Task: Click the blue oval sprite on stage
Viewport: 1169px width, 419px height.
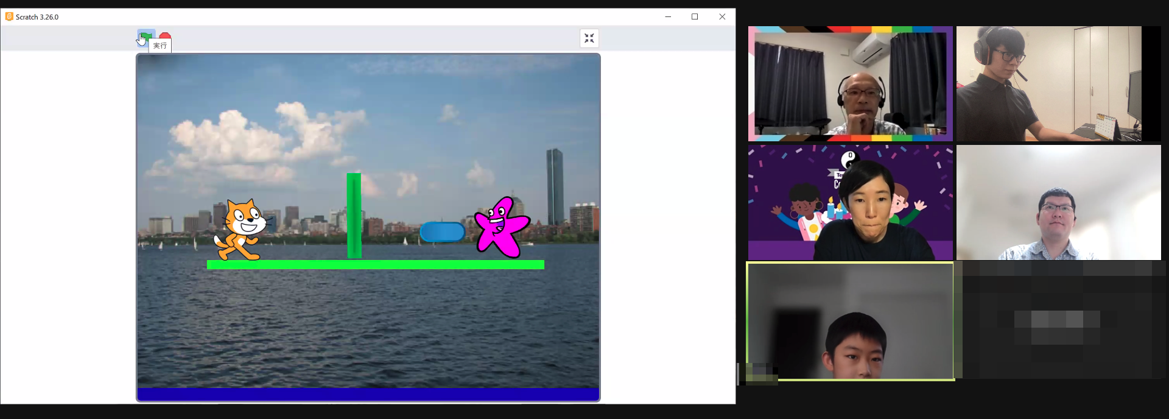Action: point(442,232)
